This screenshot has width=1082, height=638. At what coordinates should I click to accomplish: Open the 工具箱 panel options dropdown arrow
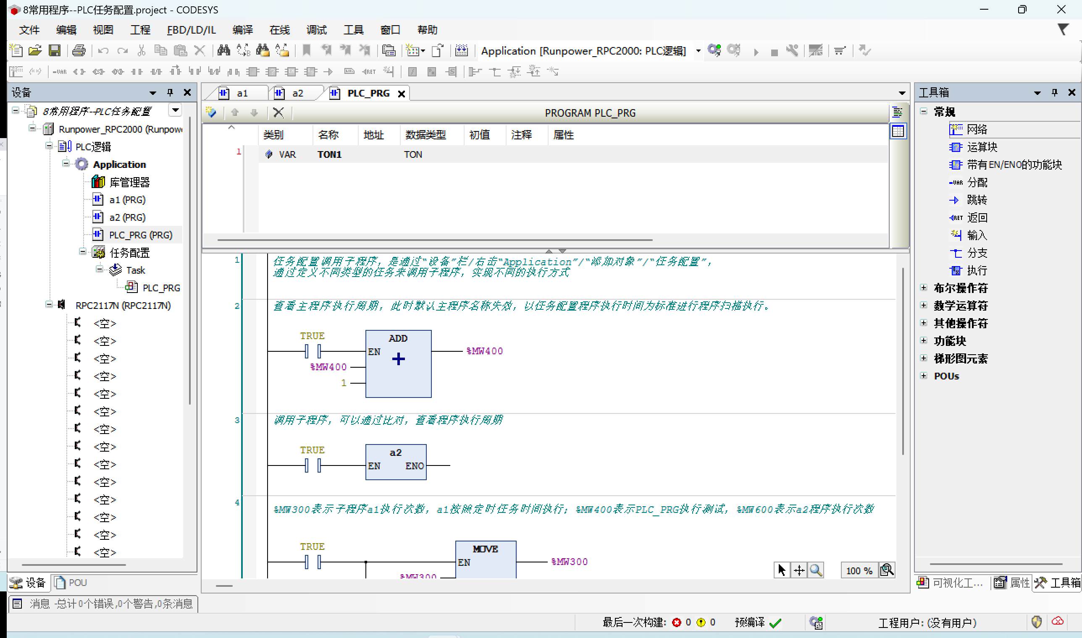click(1037, 92)
